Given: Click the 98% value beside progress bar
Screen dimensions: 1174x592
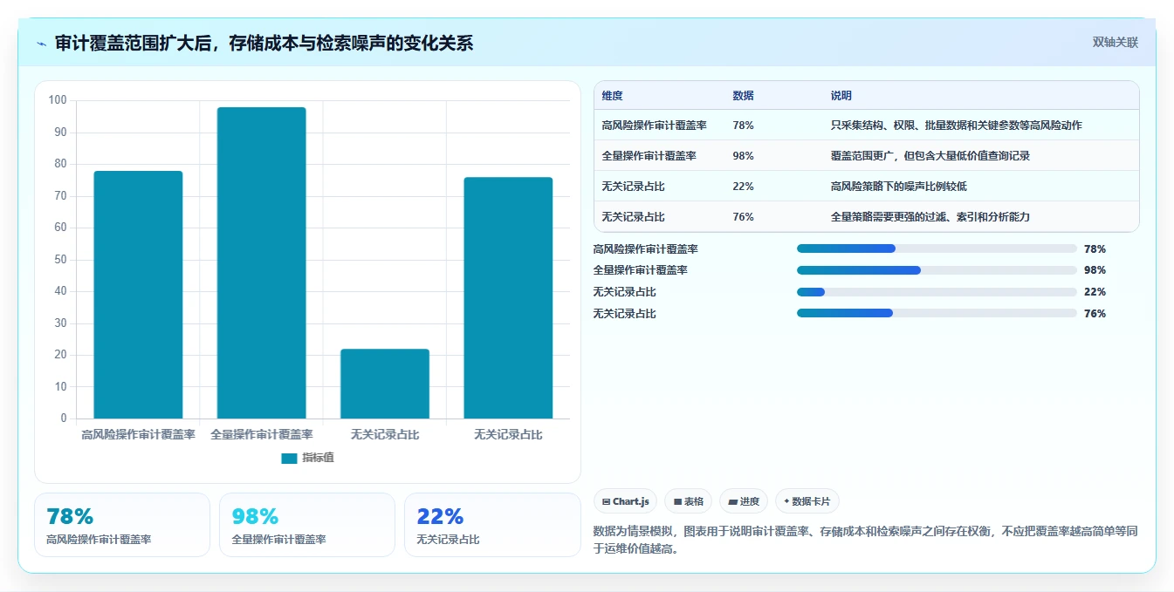Looking at the screenshot, I should click(x=1095, y=270).
